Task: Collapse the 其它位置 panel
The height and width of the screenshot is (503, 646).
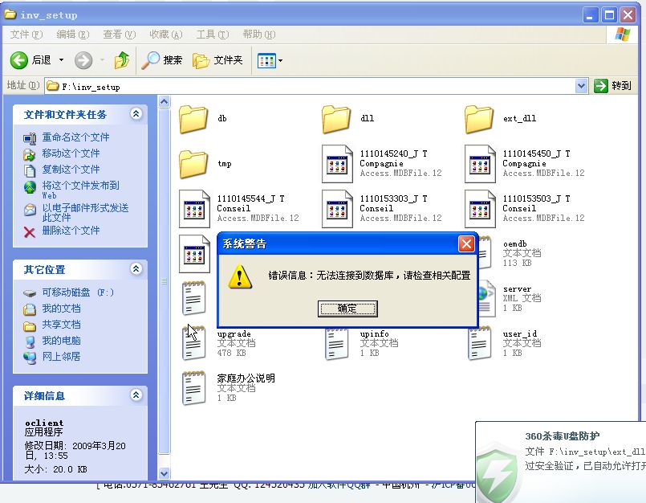Action: [x=136, y=269]
